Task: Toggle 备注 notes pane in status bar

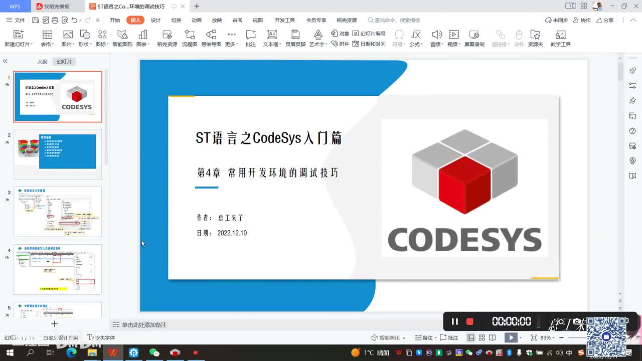Action: click(x=424, y=337)
